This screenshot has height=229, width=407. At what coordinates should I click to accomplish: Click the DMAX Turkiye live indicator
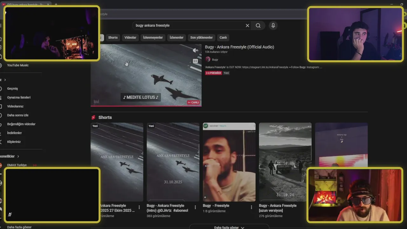point(35,165)
